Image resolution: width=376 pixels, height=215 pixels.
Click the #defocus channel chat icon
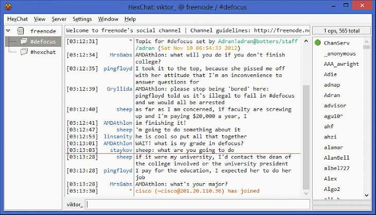click(24, 42)
